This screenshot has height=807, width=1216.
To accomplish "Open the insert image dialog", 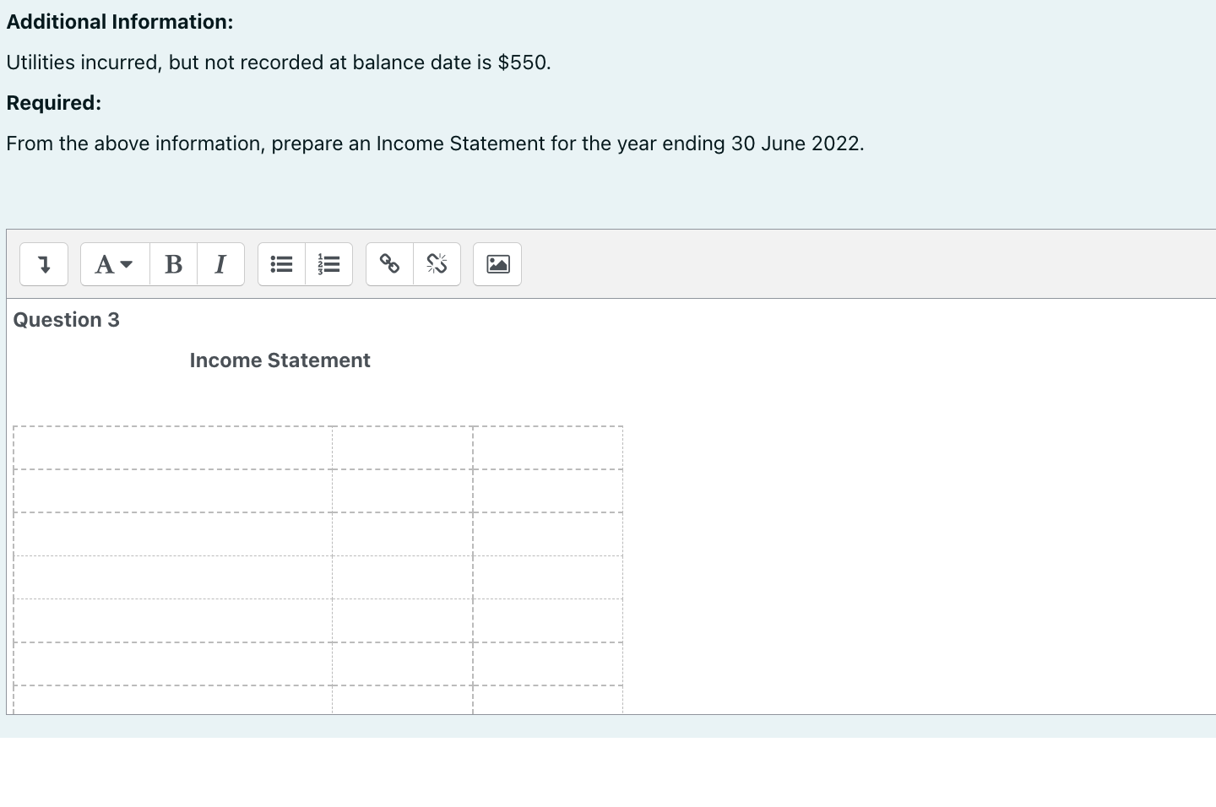I will click(497, 264).
